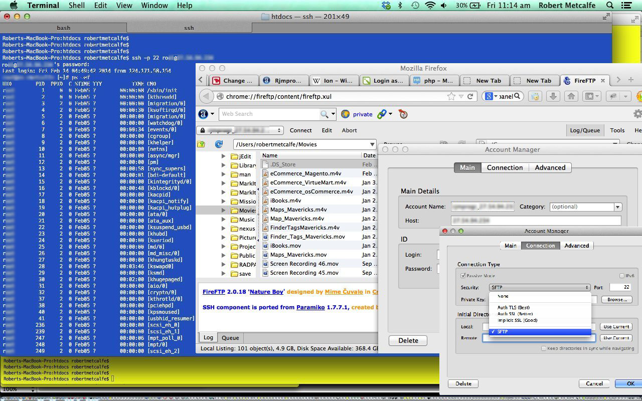The height and width of the screenshot is (401, 642).
Task: Select the eCommerce_Magento.m4v file
Action: point(305,173)
